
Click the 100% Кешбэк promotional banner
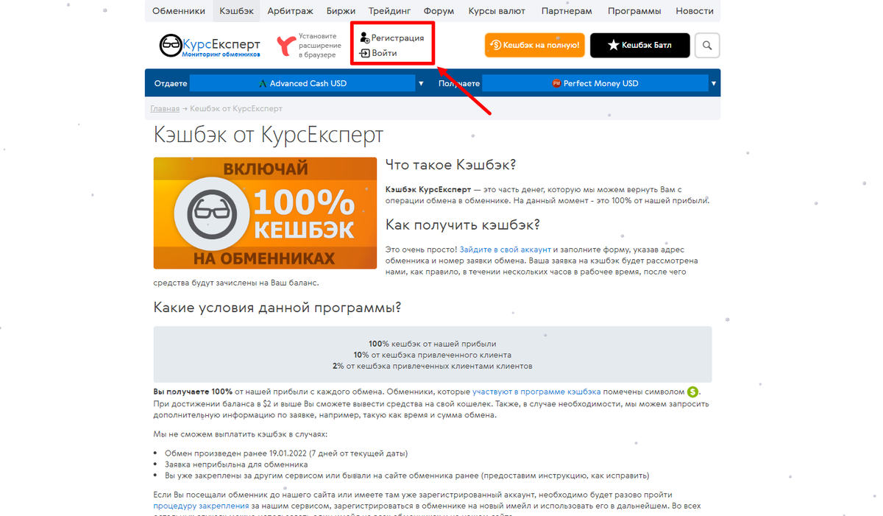point(265,213)
